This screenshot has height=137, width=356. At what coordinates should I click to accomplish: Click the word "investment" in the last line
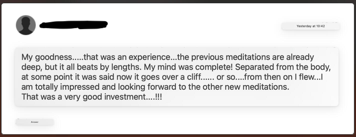tap(125, 97)
